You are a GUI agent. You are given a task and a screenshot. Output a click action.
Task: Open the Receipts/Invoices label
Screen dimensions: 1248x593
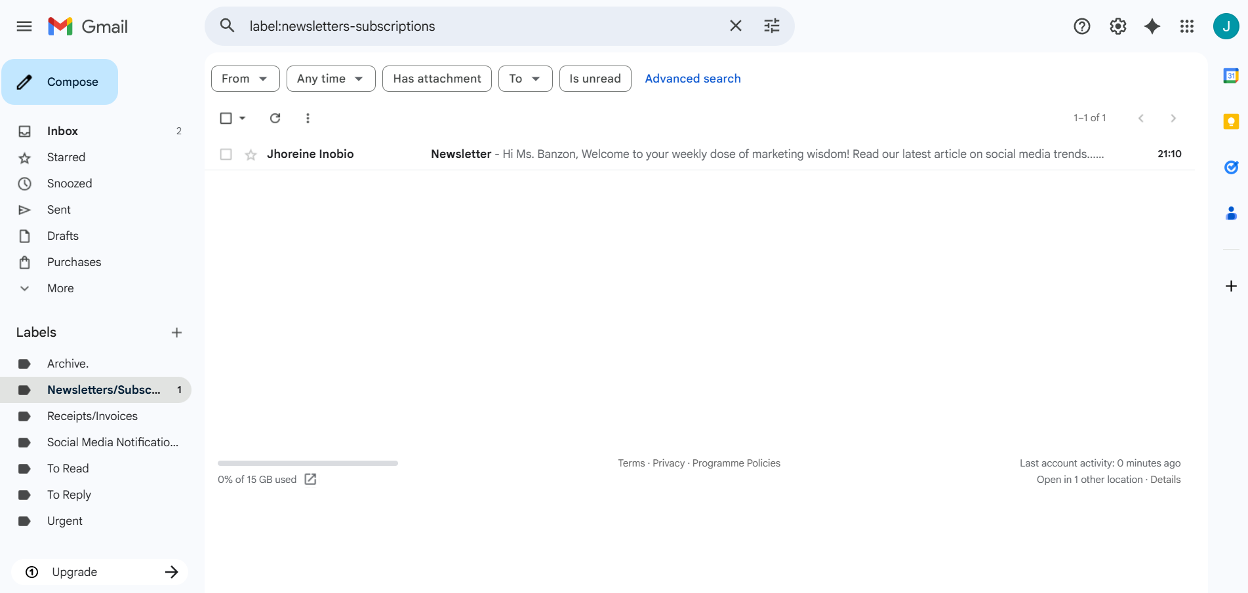point(92,416)
